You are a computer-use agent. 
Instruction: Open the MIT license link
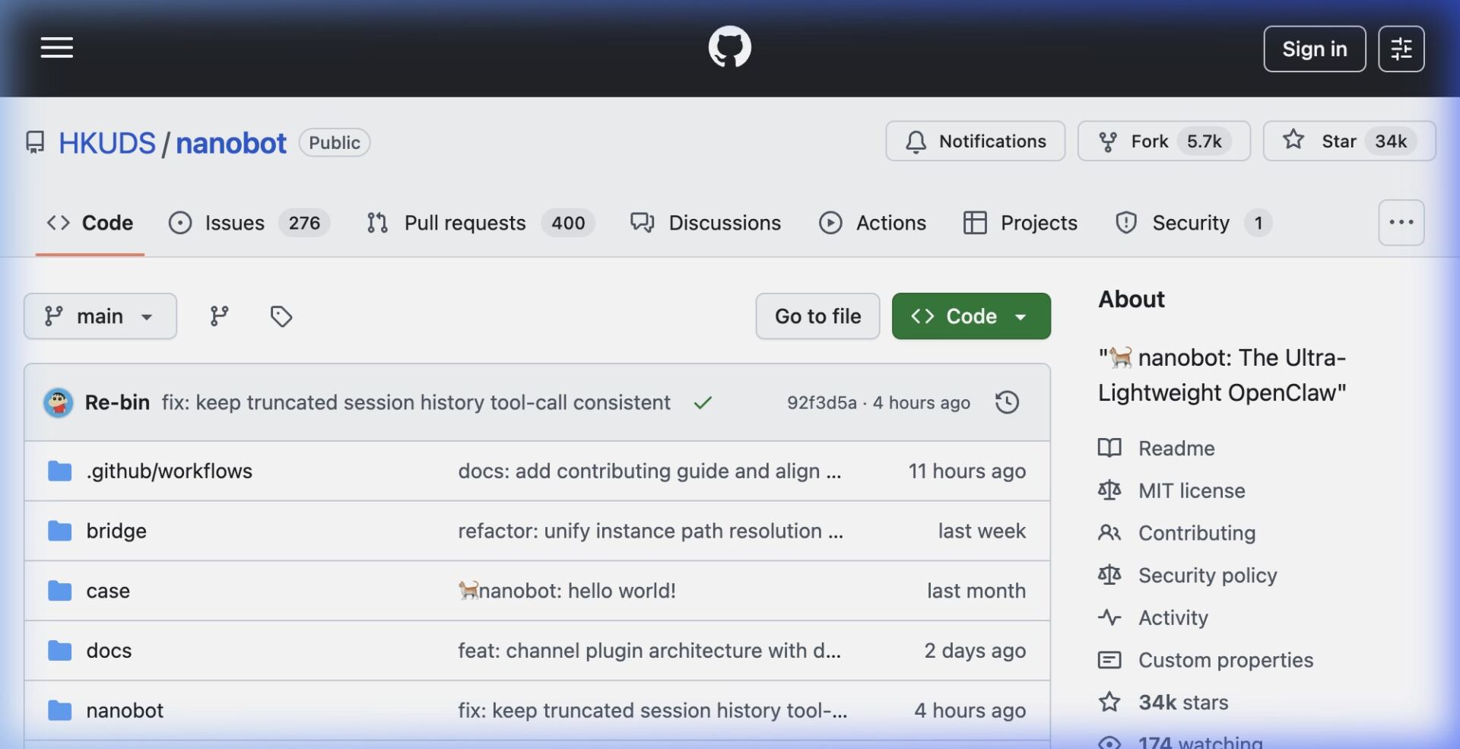pyautogui.click(x=1192, y=490)
